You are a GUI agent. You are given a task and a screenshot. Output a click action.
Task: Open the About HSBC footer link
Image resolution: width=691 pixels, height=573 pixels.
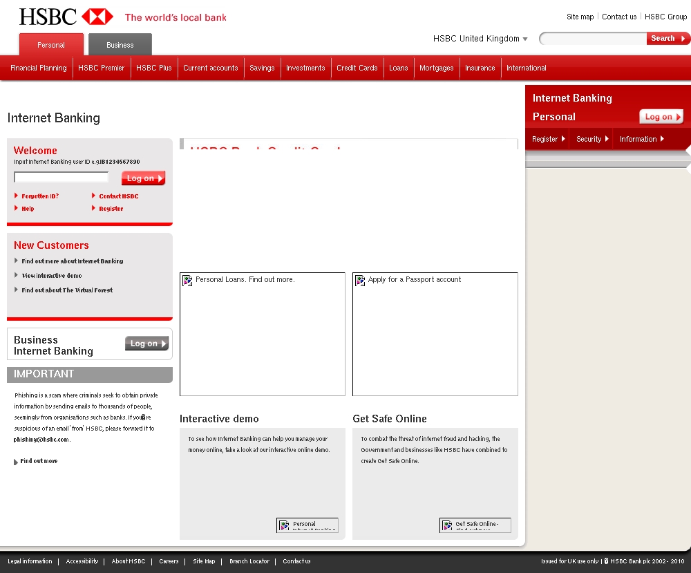pos(129,561)
